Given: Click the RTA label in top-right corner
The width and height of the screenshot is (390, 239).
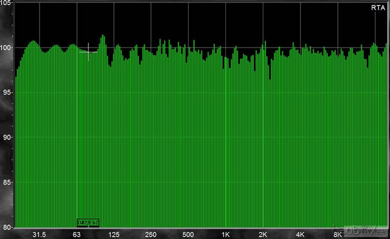Looking at the screenshot, I should (378, 7).
